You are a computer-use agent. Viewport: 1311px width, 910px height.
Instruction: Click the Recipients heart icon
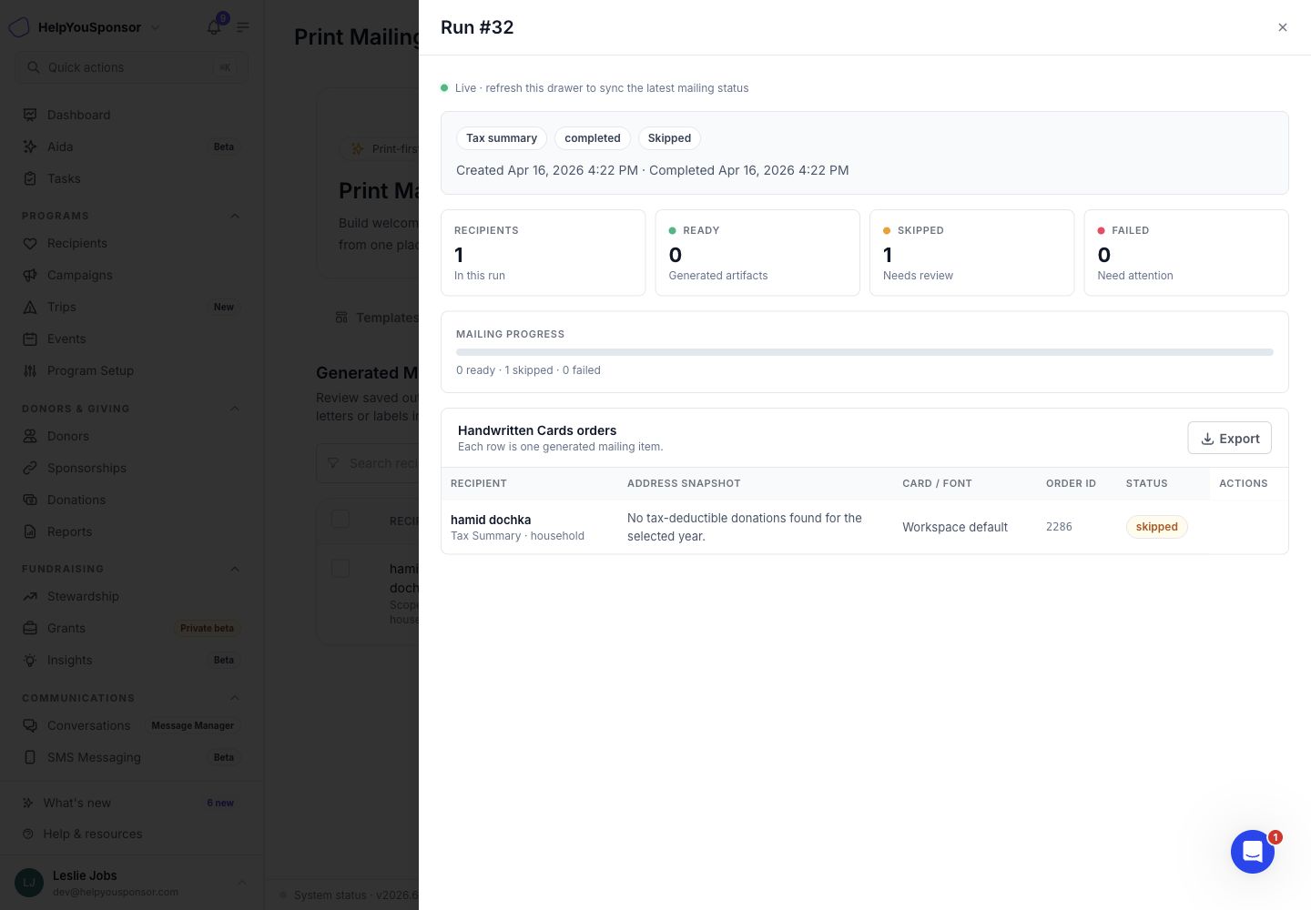point(30,243)
